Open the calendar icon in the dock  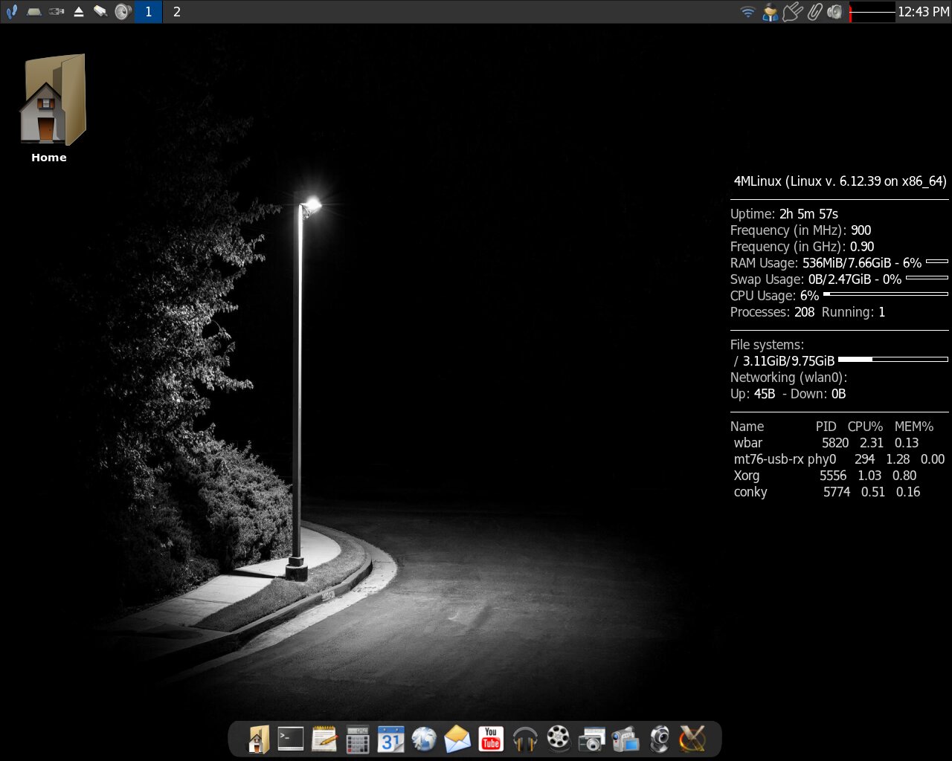(x=390, y=739)
